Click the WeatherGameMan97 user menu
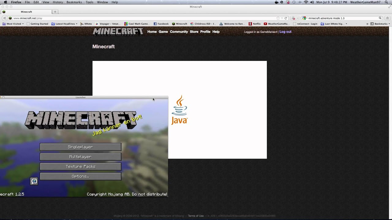Viewport: 392px width, 220px height. click(365, 2)
